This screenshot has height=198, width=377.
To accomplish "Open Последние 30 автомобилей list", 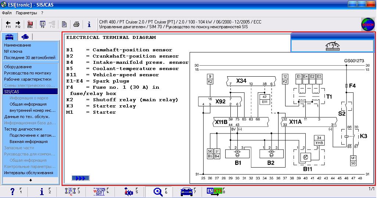I will (30, 58).
